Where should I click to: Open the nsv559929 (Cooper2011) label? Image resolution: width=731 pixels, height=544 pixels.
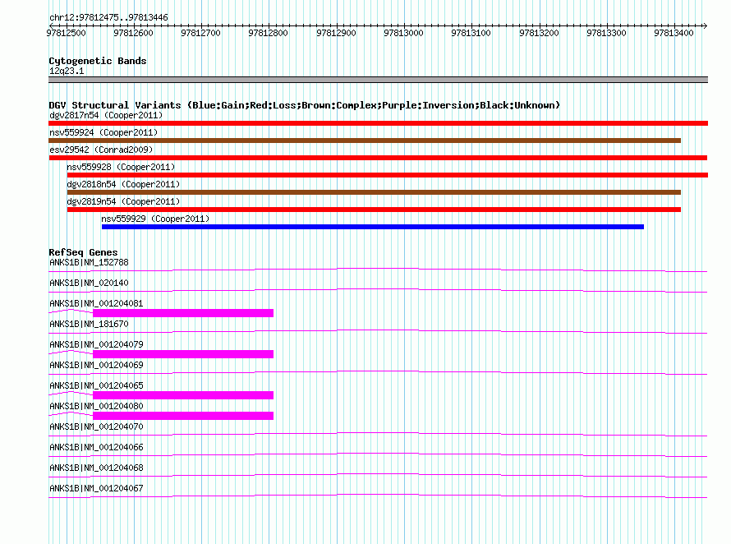tap(155, 219)
